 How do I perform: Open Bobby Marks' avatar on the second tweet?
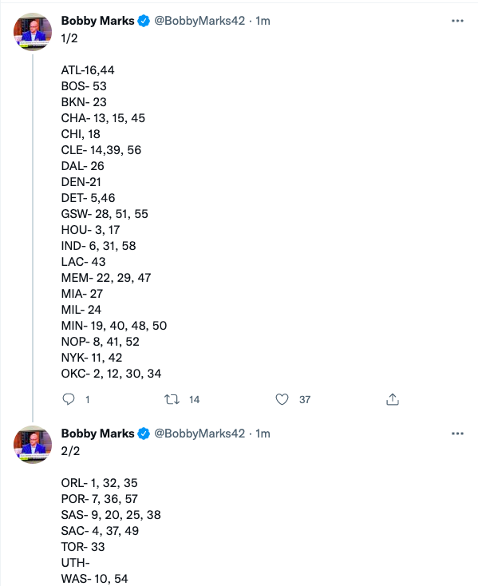(x=33, y=445)
